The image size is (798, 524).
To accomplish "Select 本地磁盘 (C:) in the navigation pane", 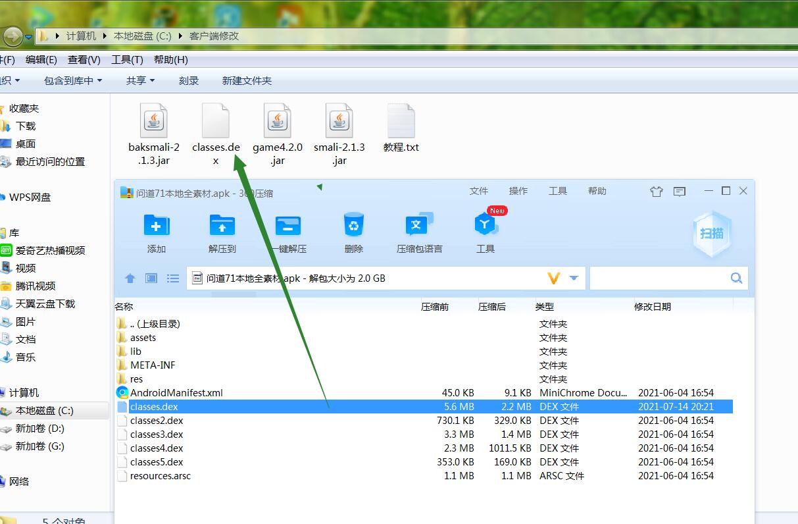I will (x=44, y=411).
